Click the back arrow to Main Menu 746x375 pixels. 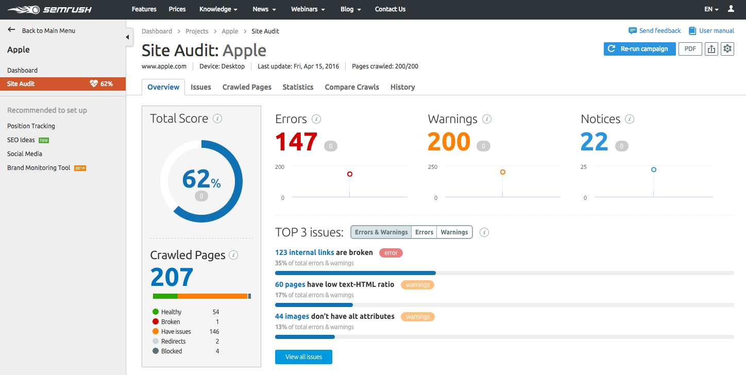[x=11, y=30]
